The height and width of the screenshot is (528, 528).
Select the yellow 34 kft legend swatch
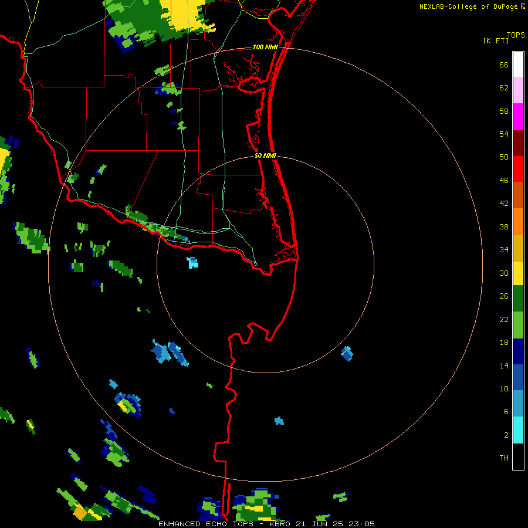point(518,273)
